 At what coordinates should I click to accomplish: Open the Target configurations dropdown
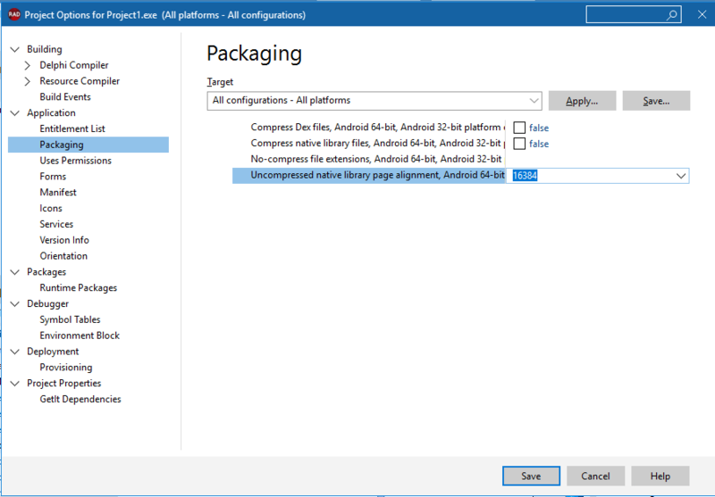tap(374, 101)
